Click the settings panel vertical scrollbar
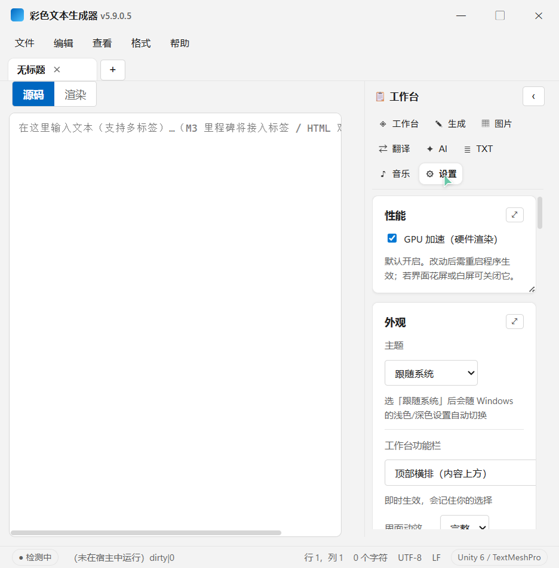The width and height of the screenshot is (559, 568). pos(540,213)
